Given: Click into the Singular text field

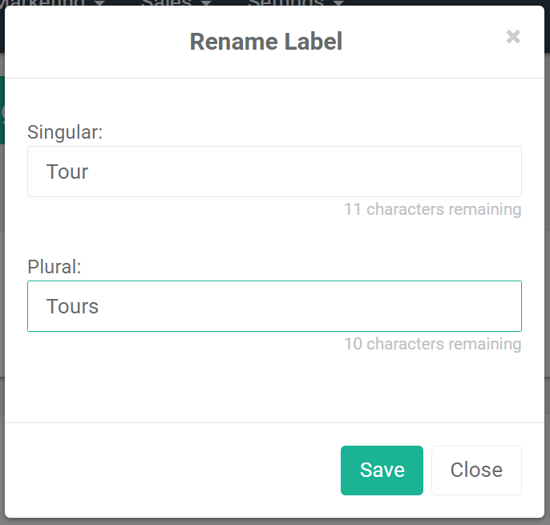Looking at the screenshot, I should pyautogui.click(x=274, y=172).
